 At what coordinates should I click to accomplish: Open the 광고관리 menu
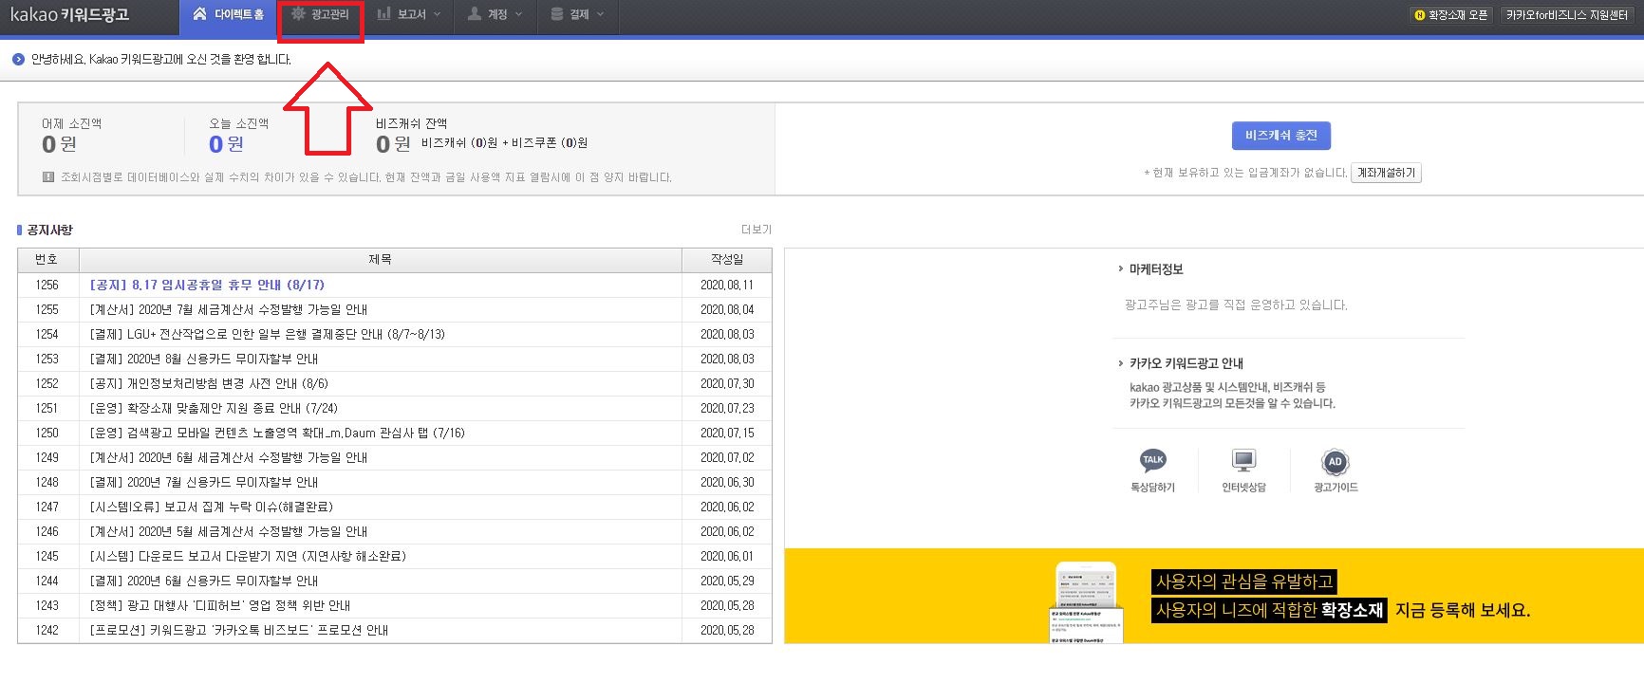[321, 15]
